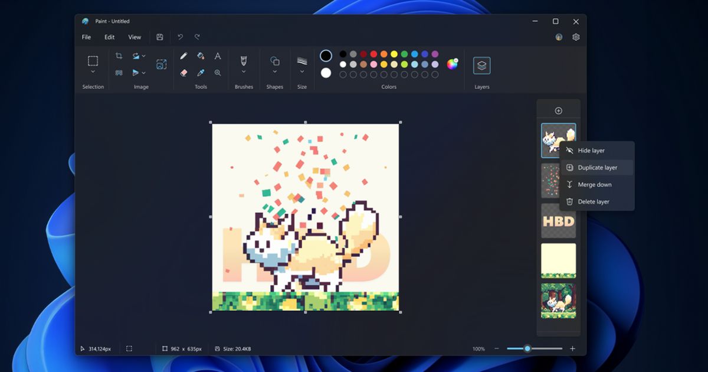Select the Color picker eyedropper tool
This screenshot has height=372, width=708.
tap(201, 73)
